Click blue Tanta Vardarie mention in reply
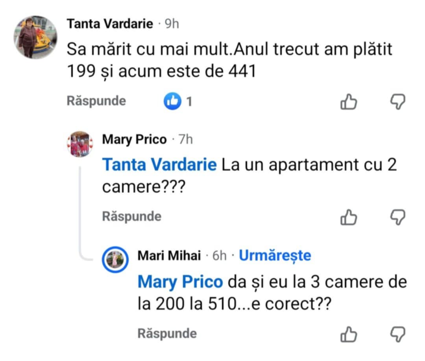425x361 pixels. point(159,166)
